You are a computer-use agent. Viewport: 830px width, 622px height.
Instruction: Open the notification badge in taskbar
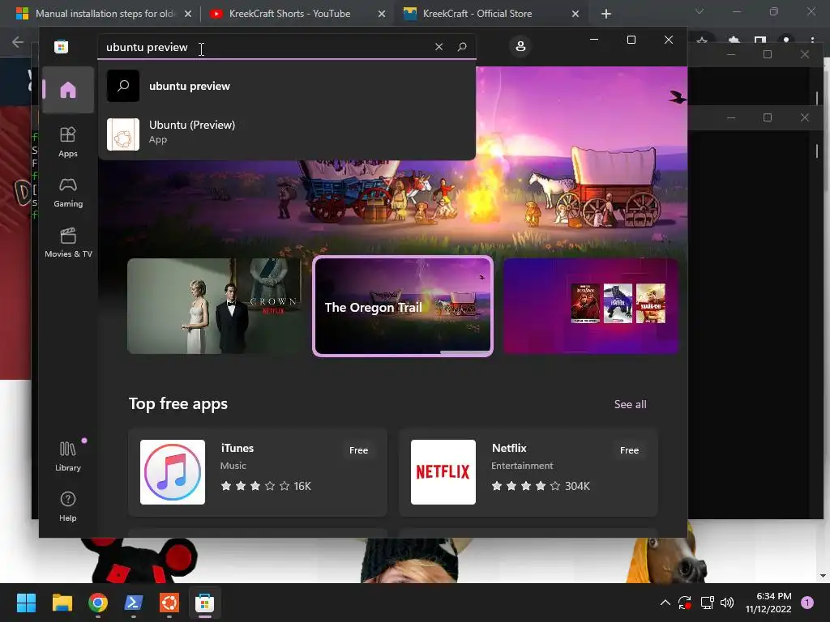(x=807, y=603)
